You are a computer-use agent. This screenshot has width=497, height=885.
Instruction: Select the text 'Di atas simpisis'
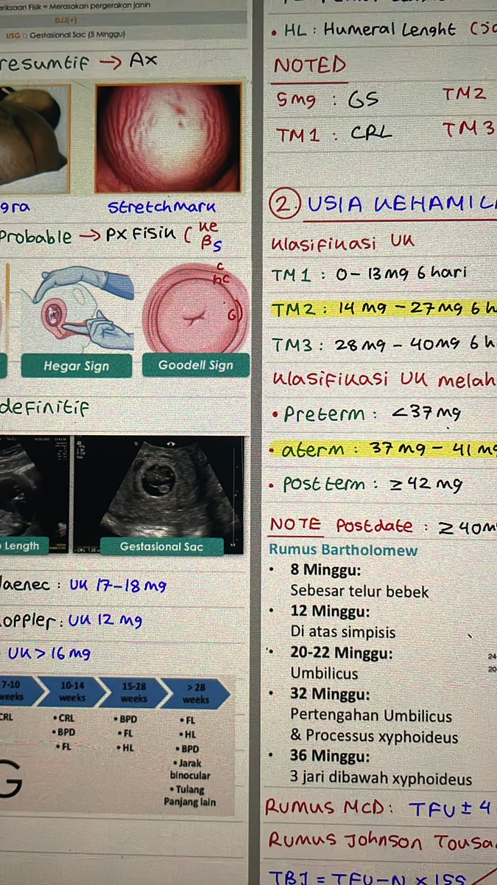pyautogui.click(x=342, y=632)
